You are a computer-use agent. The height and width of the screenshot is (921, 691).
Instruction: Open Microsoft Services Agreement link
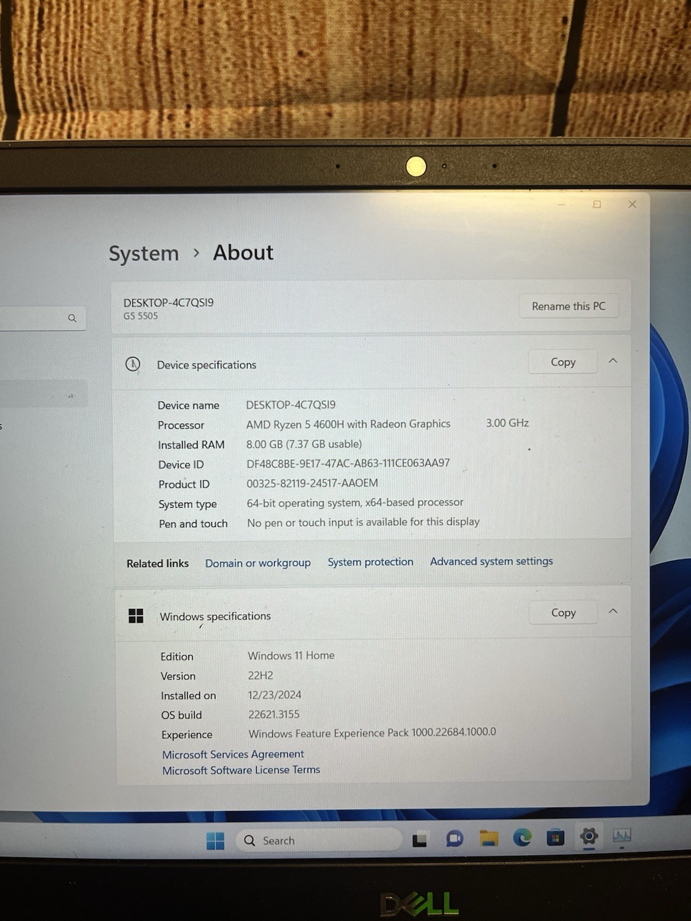(x=233, y=754)
